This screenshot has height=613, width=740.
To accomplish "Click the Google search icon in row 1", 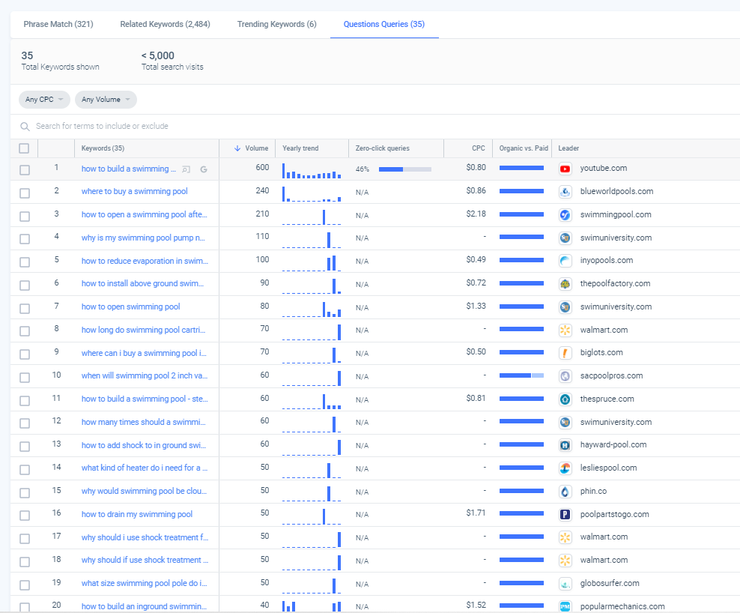I will coord(204,169).
